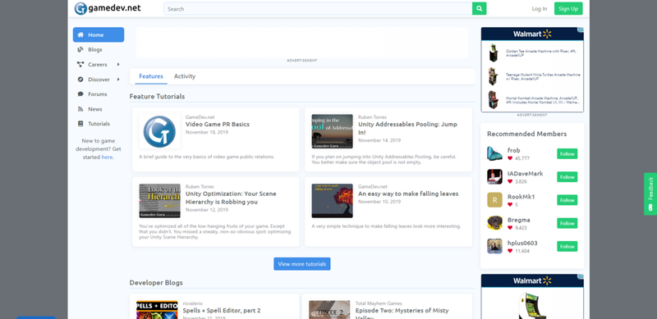Follow the member frob
Viewport: 657px width, 319px height.
click(x=567, y=153)
